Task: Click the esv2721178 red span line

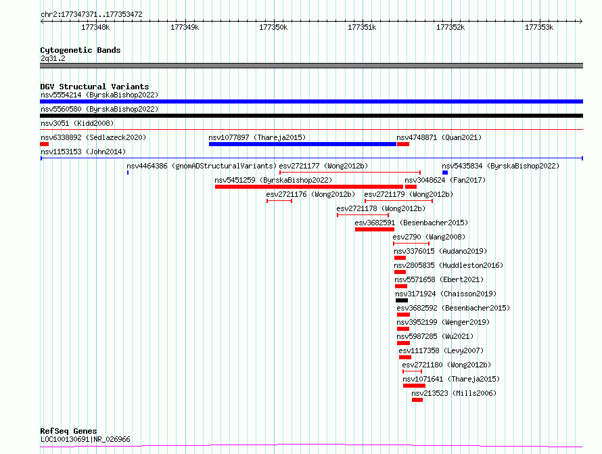Action: pyautogui.click(x=363, y=215)
